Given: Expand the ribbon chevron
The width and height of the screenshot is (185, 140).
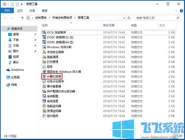Looking at the screenshot, I should click(x=176, y=11).
